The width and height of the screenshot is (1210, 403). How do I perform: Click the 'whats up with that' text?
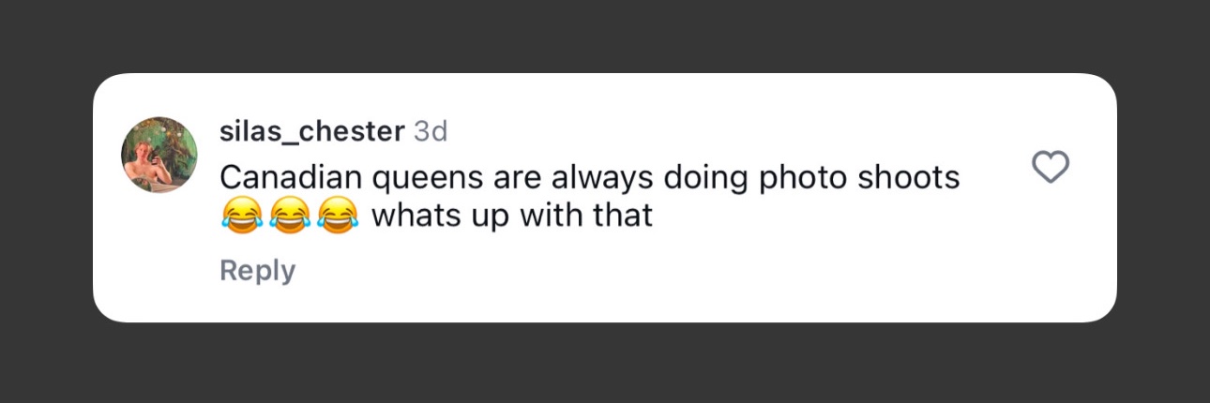coord(512,217)
